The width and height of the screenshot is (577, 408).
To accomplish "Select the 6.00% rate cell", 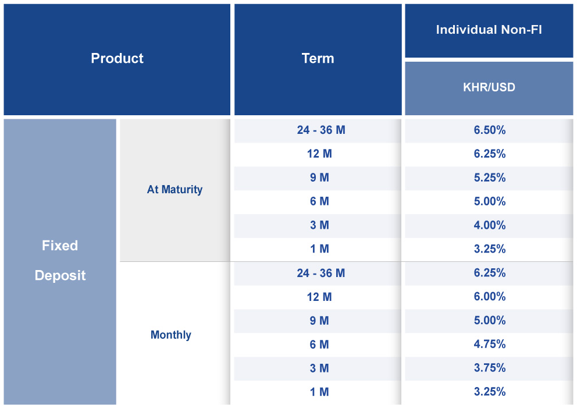I will tap(489, 297).
